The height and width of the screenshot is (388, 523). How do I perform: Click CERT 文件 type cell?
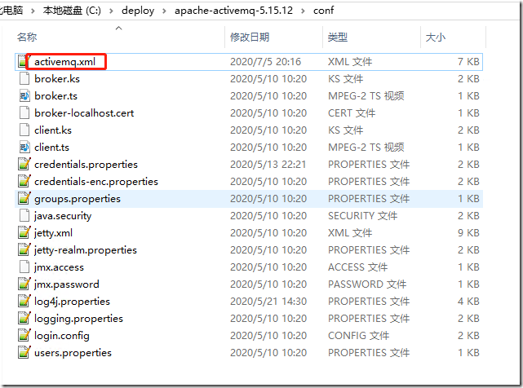352,113
